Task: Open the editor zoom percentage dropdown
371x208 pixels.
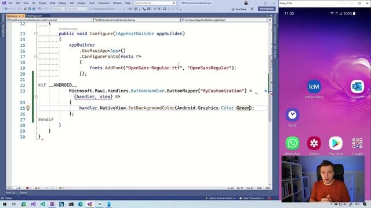Action: coord(12,188)
